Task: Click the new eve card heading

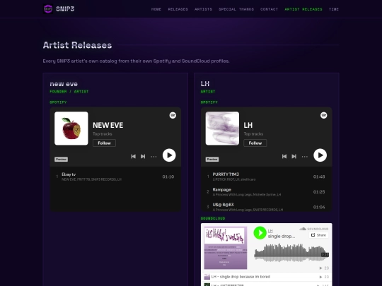Action: 64,84
